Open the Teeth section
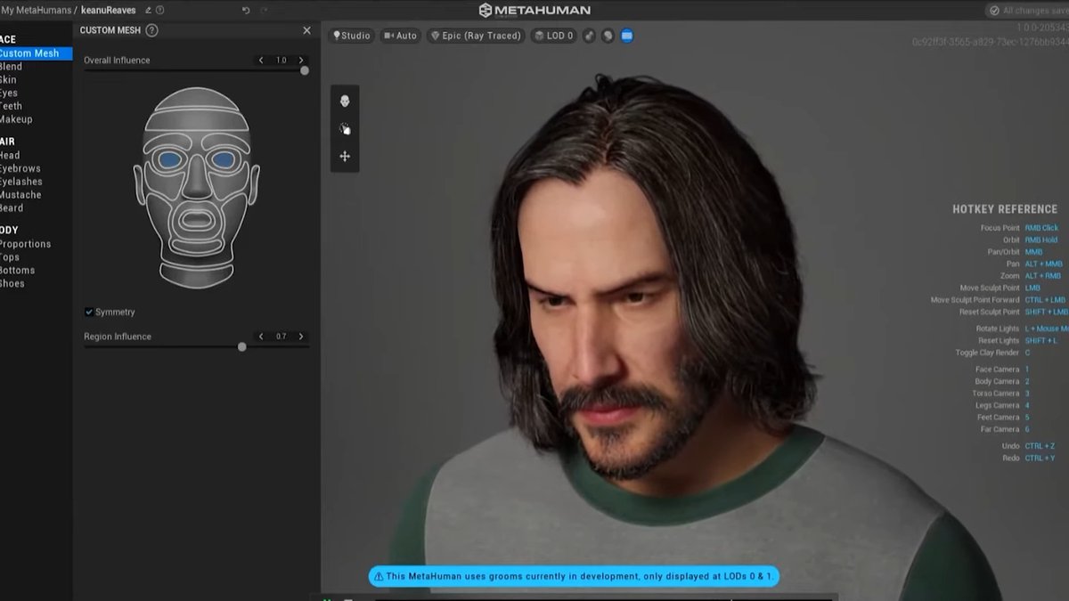Image resolution: width=1069 pixels, height=601 pixels. point(11,106)
